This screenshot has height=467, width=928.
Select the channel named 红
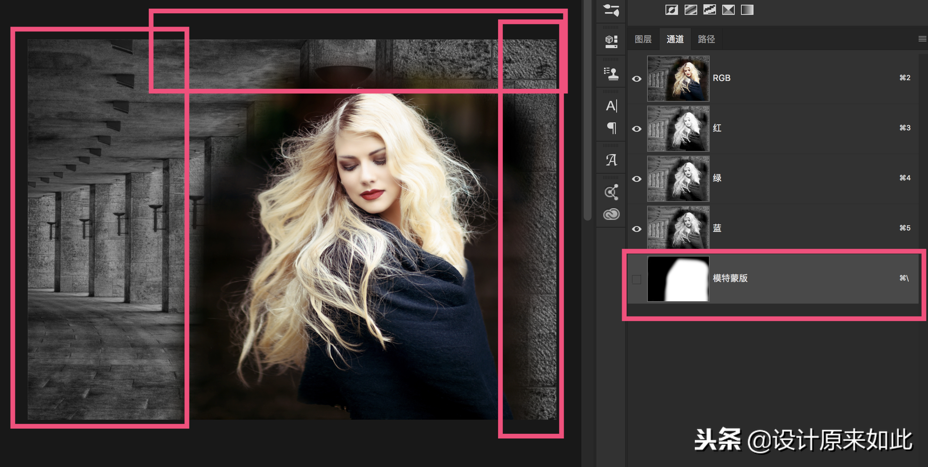point(717,128)
